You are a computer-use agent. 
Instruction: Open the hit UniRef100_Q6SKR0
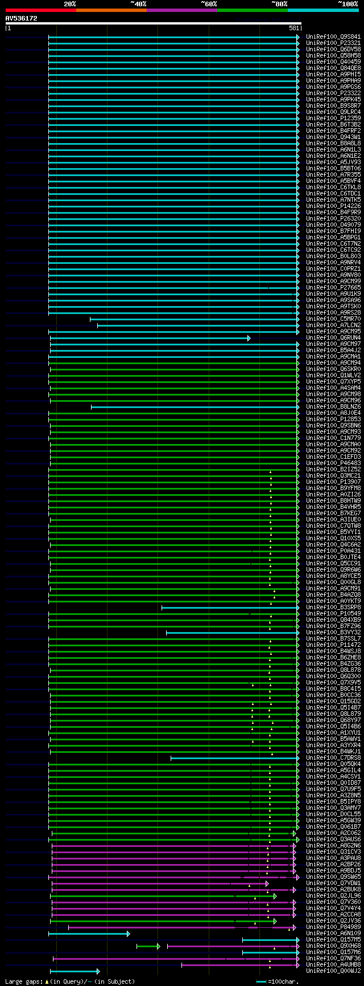point(333,369)
